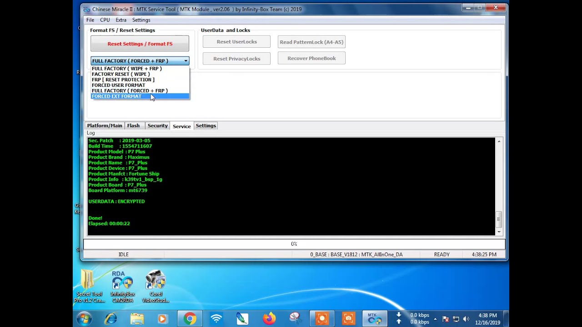Click the Reset UserLocks button
This screenshot has width=582, height=327.
(x=236, y=42)
